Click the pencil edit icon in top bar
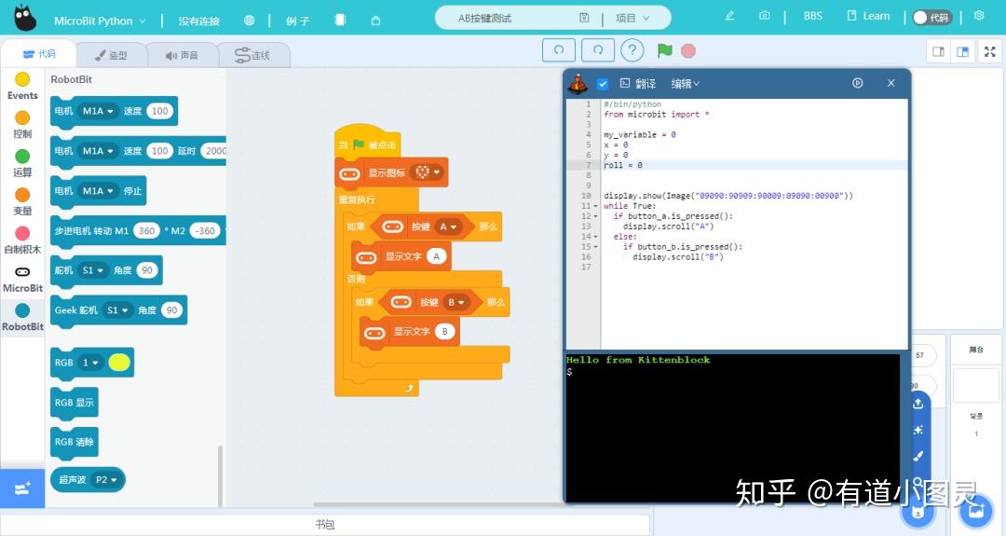 (x=729, y=16)
